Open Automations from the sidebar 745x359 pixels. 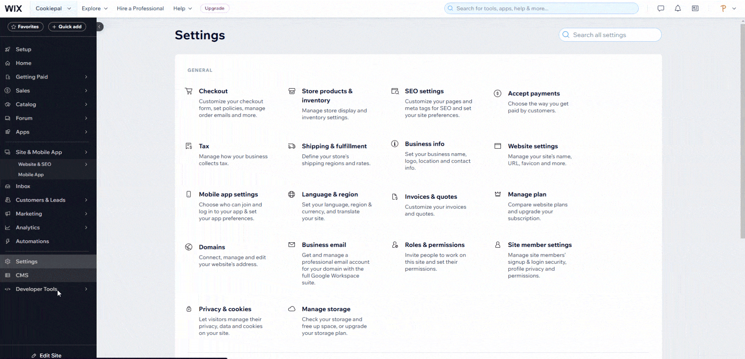pyautogui.click(x=32, y=242)
